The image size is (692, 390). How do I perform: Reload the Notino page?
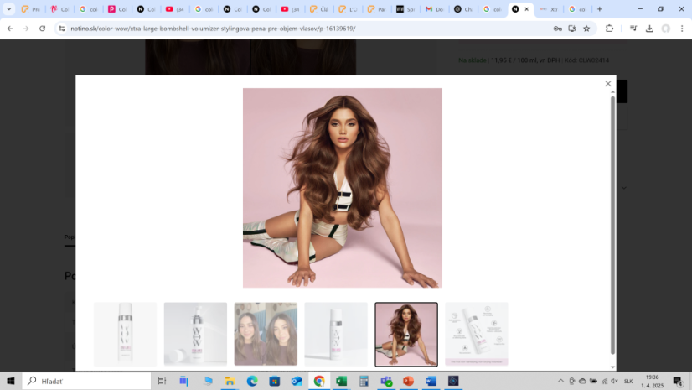pos(43,29)
